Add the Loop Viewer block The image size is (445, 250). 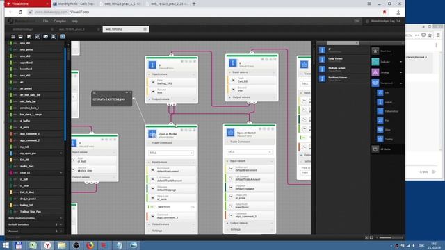343,60
